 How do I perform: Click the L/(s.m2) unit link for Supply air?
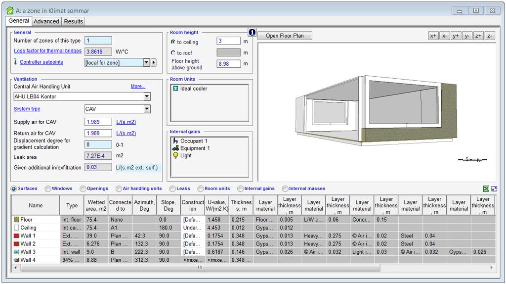point(126,122)
